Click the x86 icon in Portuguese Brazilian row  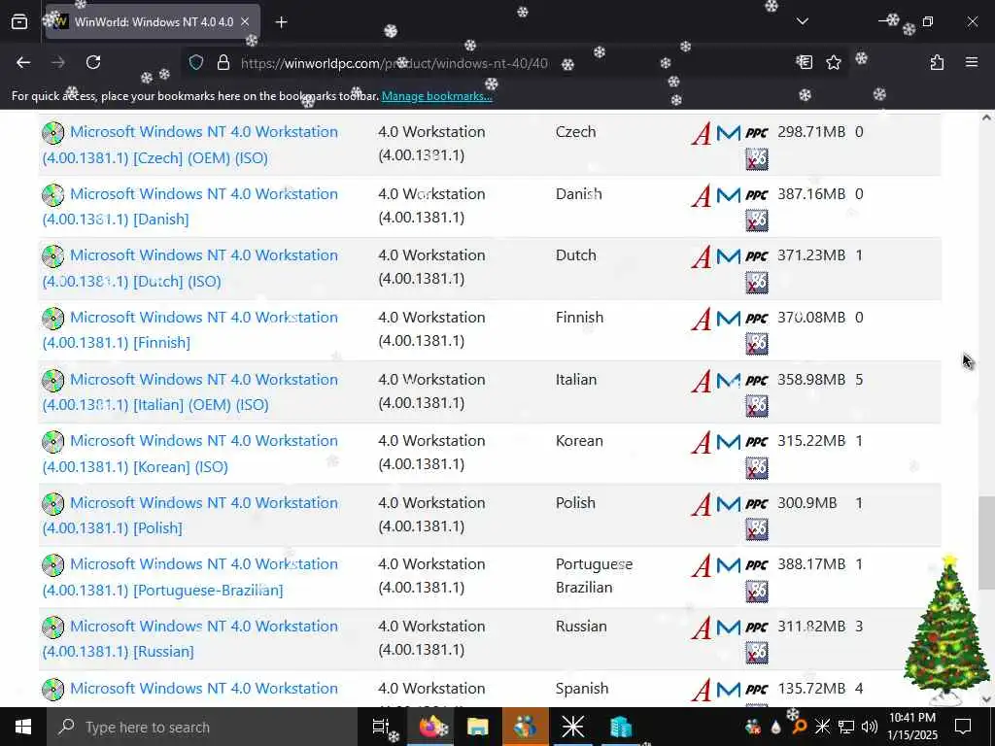[756, 592]
